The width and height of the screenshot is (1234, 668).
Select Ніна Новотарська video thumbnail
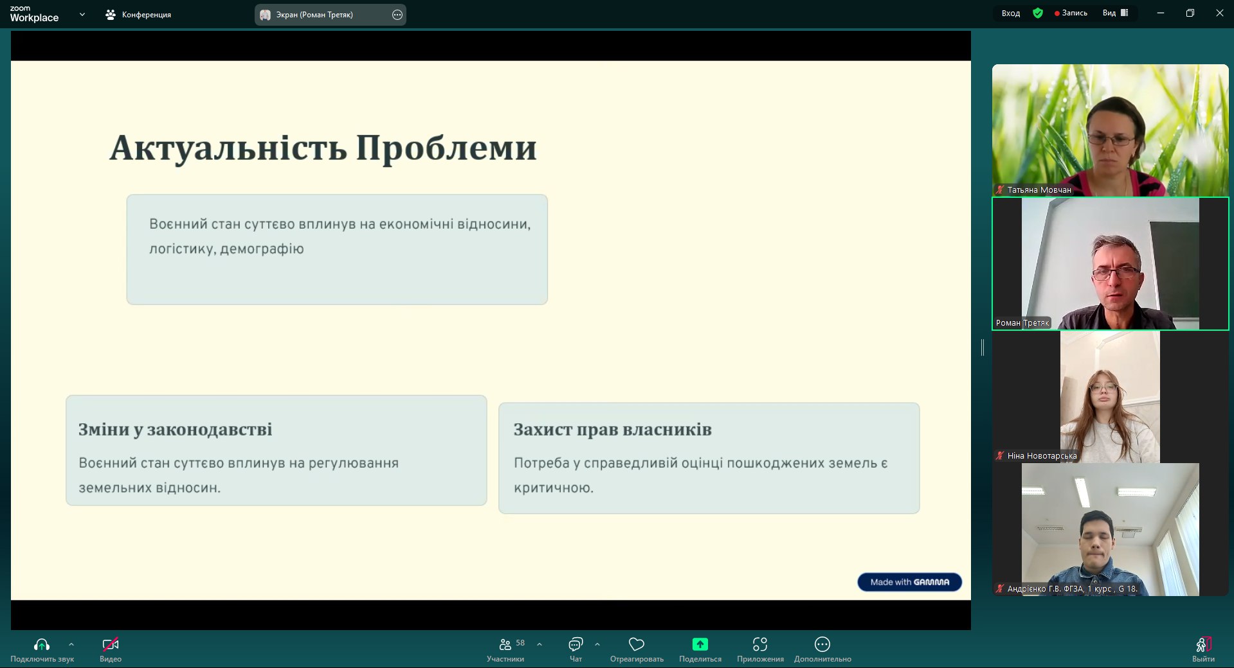pos(1110,396)
